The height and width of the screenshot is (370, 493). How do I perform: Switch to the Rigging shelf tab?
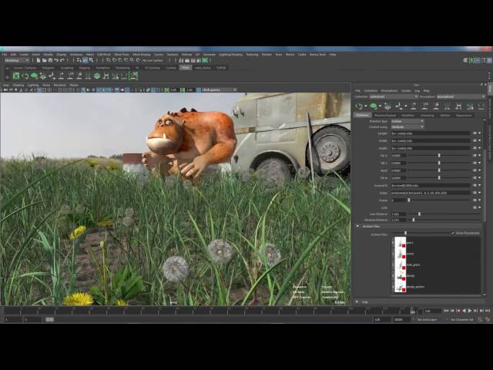[85, 68]
